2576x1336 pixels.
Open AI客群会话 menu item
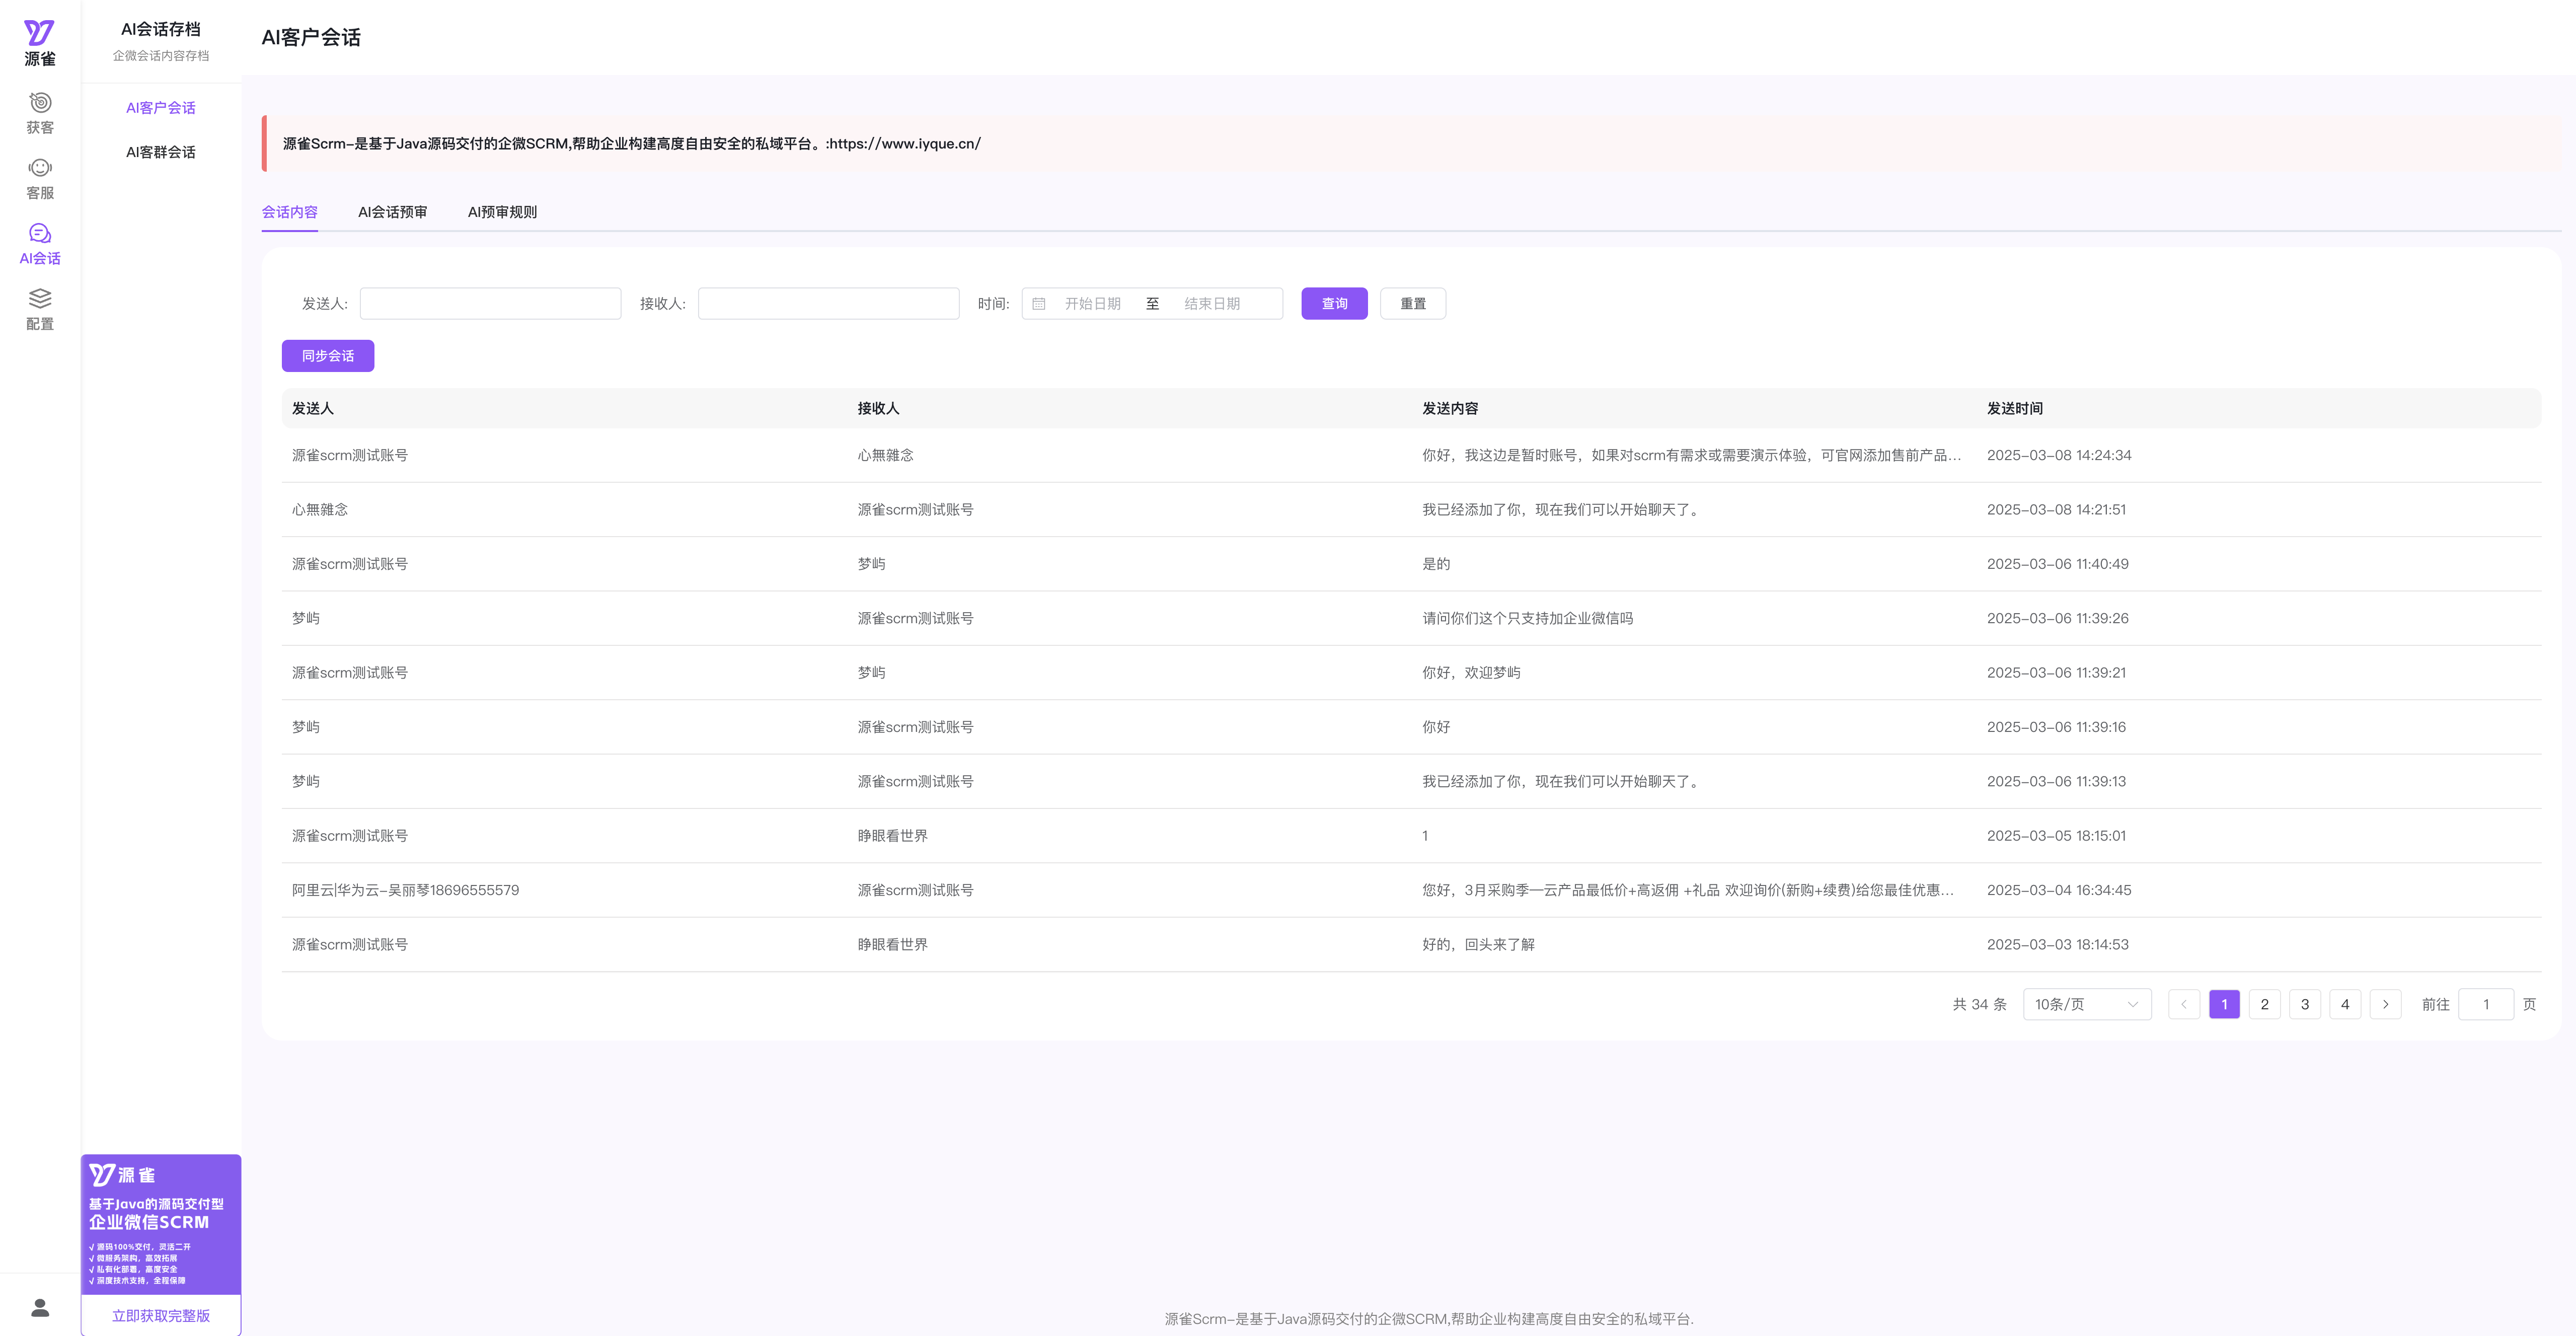pos(160,152)
